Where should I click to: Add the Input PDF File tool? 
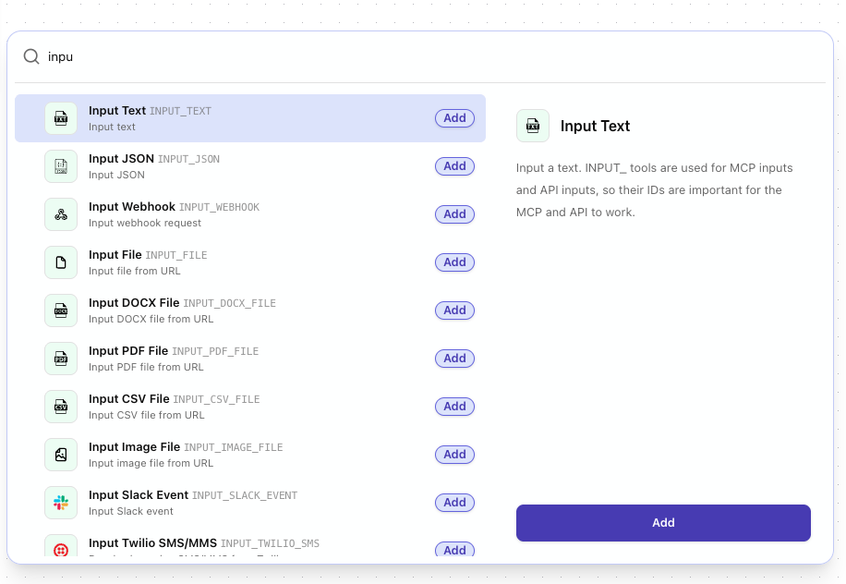click(x=454, y=359)
